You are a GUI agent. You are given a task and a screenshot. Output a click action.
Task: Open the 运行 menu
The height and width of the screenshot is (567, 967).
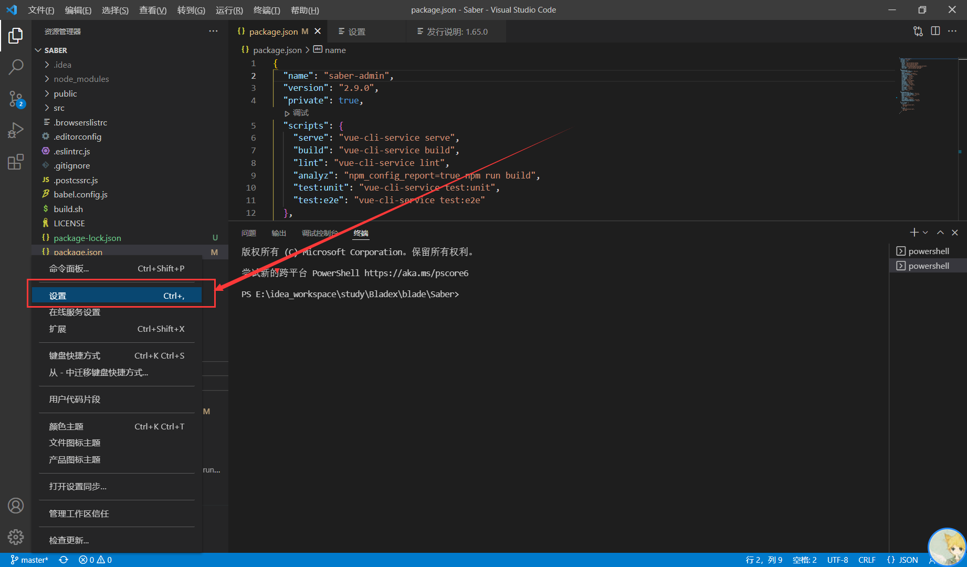(x=229, y=9)
